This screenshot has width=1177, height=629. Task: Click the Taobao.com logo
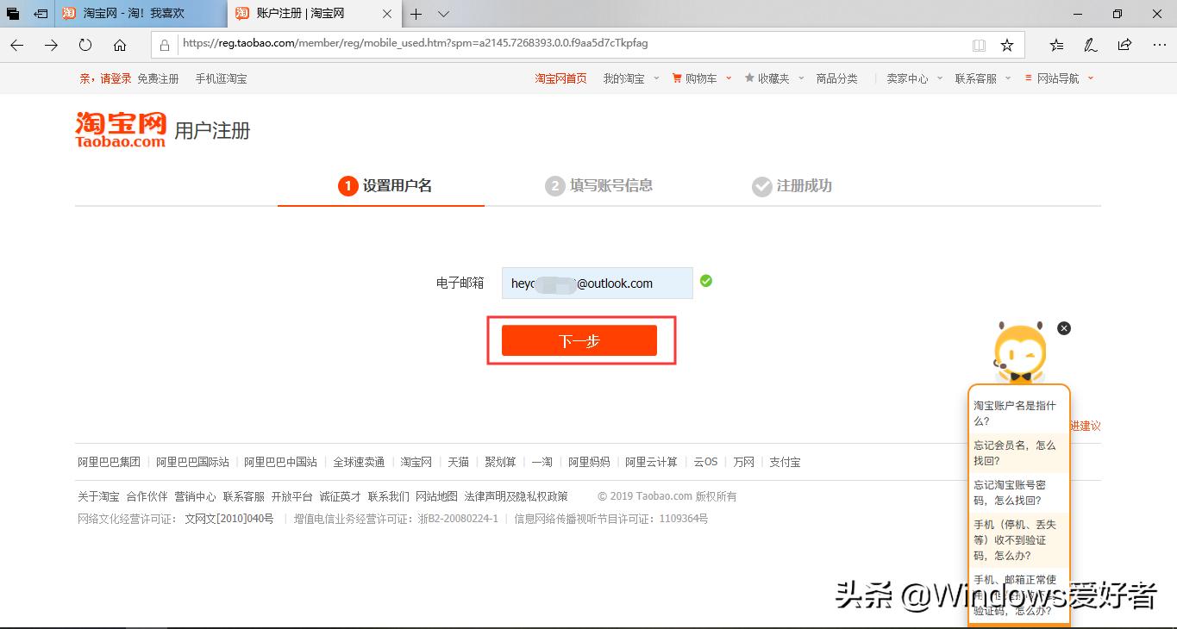click(x=119, y=128)
